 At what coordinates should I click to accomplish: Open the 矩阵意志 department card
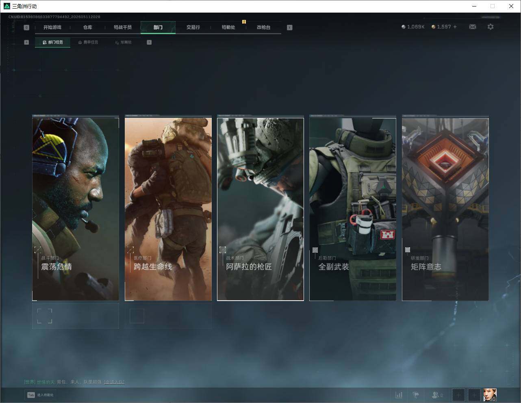point(445,209)
